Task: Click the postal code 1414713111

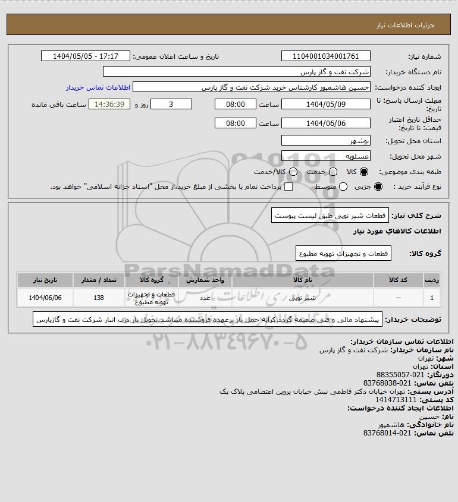Action: pos(396,400)
